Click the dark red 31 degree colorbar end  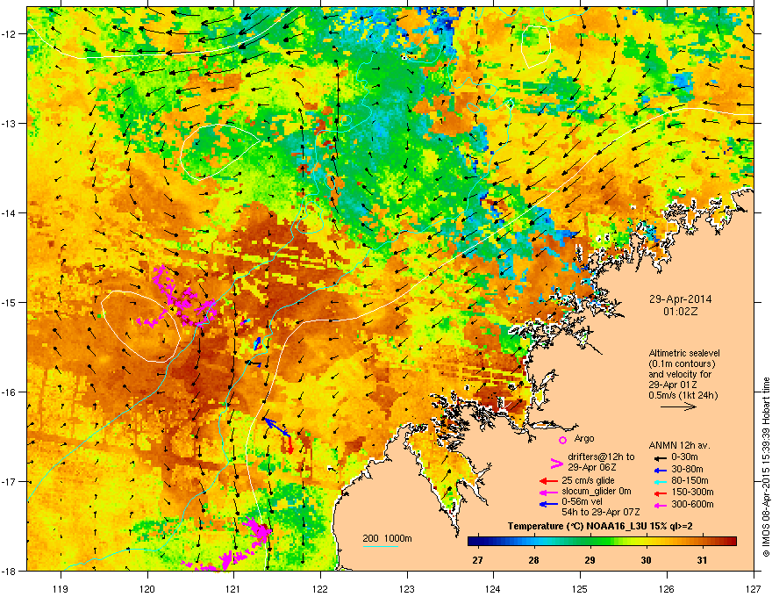tap(731, 542)
